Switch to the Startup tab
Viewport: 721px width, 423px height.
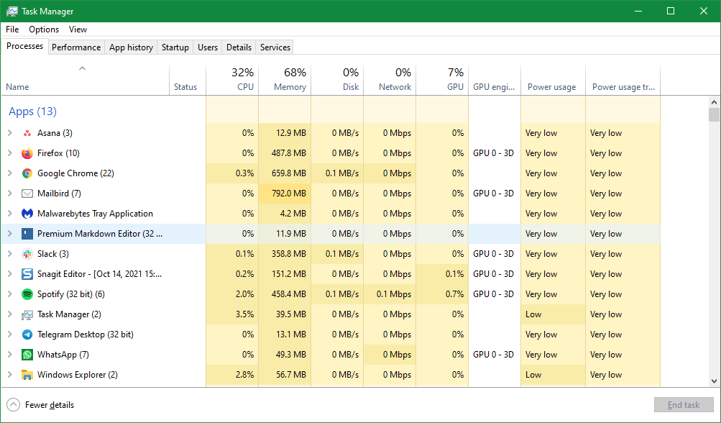[174, 47]
